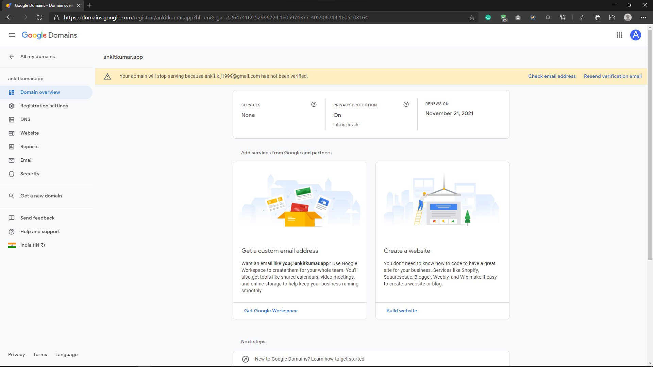Click the DNS sidebar icon
Image resolution: width=653 pixels, height=367 pixels.
(x=12, y=119)
